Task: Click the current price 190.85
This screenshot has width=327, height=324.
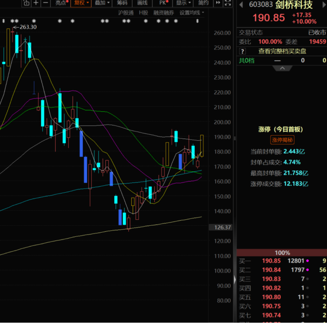Action: (269, 18)
